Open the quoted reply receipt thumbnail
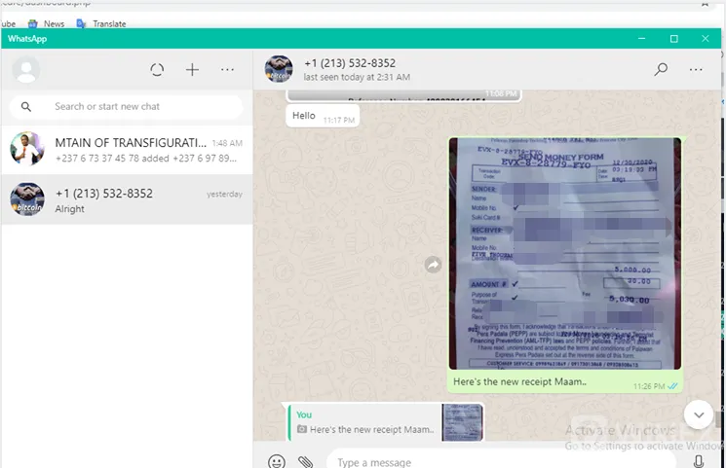This screenshot has width=726, height=468. (462, 422)
